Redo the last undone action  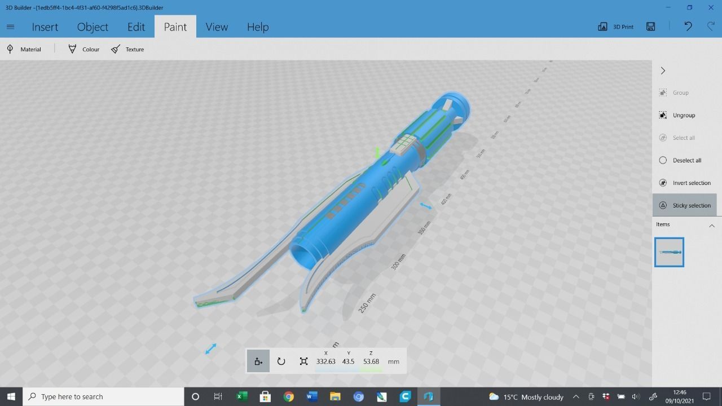(711, 27)
